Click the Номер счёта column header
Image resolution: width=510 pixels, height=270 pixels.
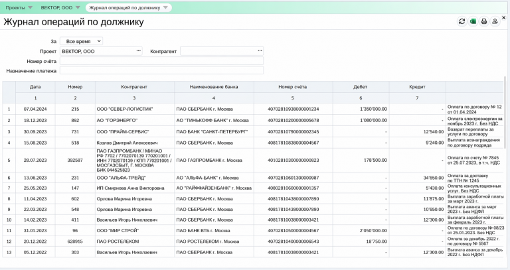293,87
